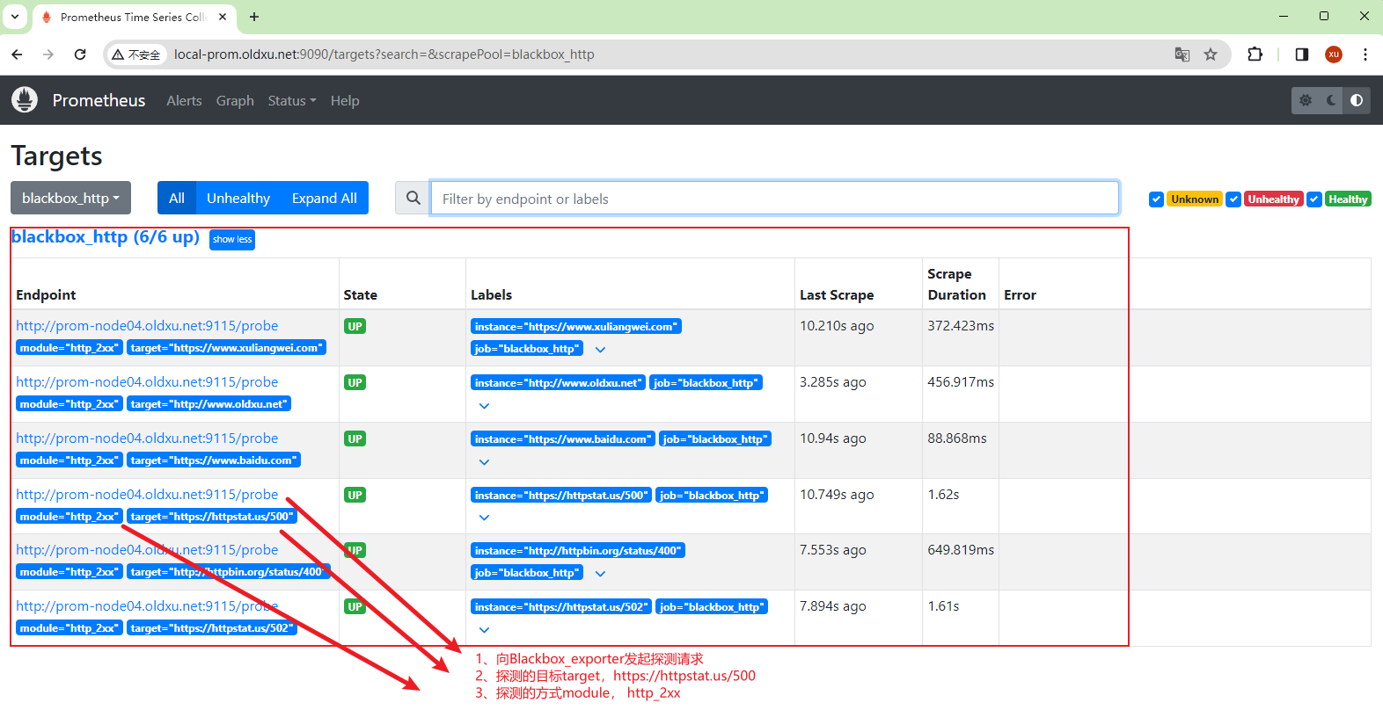Screen dimensions: 1383x710
Task: Click the UP state badge for www.baidu.com row
Action: 355,438
